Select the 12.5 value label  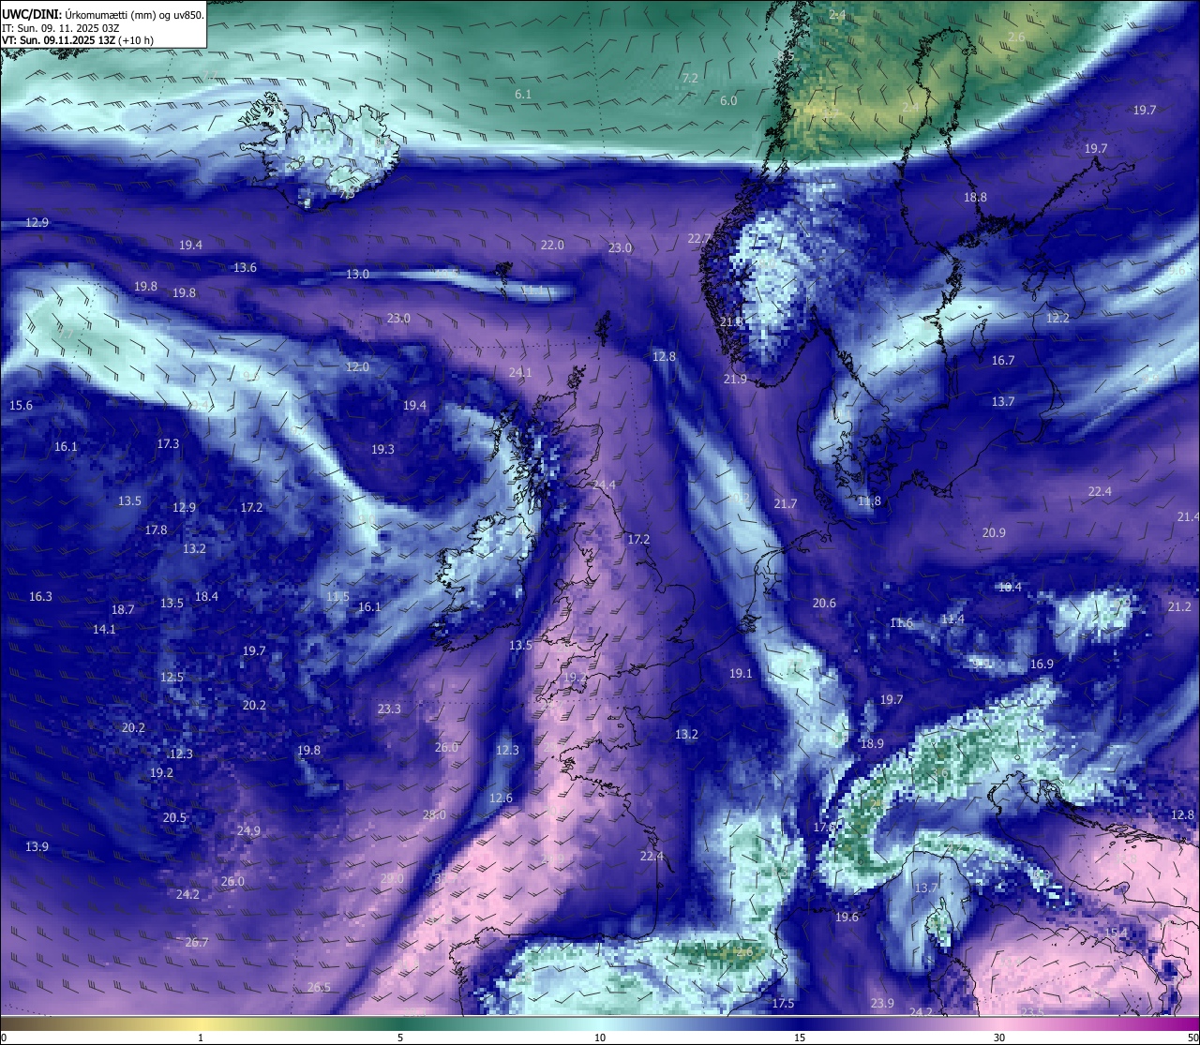pos(172,678)
